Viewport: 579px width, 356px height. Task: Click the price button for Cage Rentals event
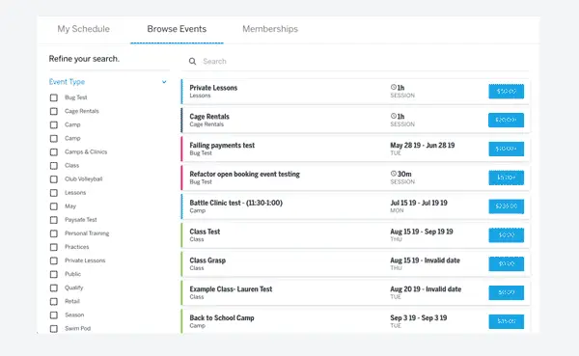pos(507,120)
